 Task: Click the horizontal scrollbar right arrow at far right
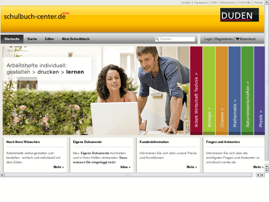click(x=262, y=175)
